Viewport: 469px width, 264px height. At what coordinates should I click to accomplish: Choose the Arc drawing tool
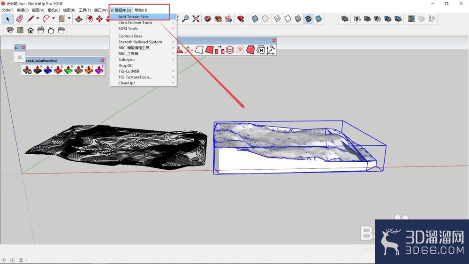[46, 19]
